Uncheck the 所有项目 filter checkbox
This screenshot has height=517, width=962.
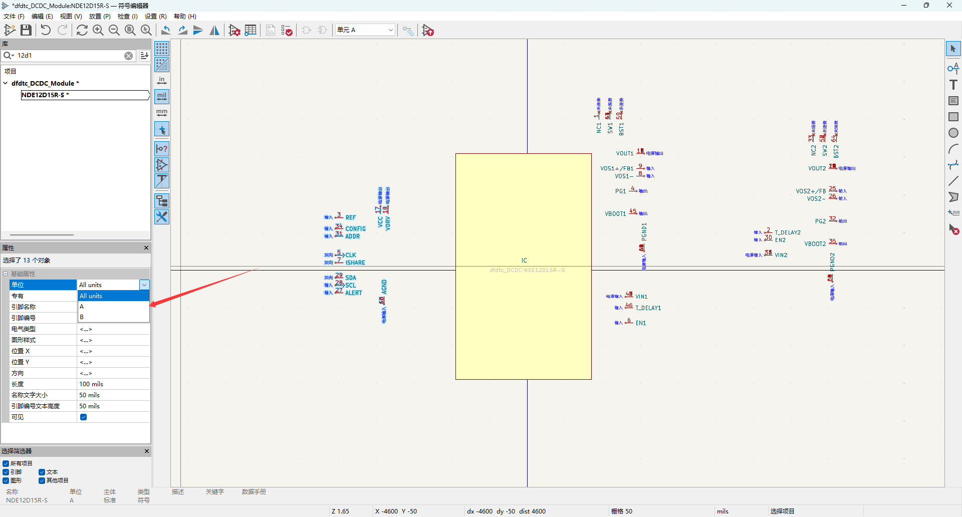coord(6,463)
